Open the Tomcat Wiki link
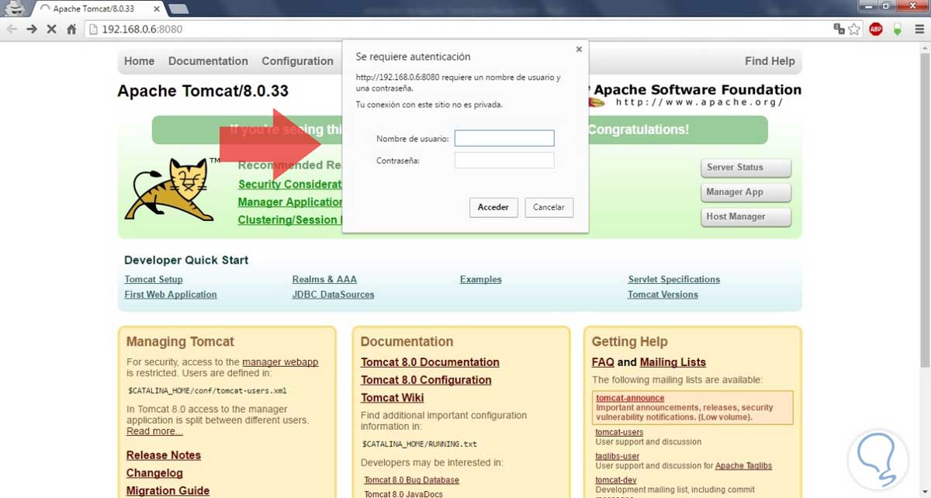 click(x=393, y=398)
